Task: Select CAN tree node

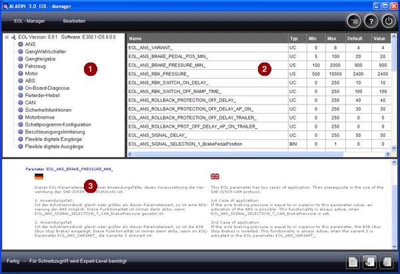Action: coord(30,102)
